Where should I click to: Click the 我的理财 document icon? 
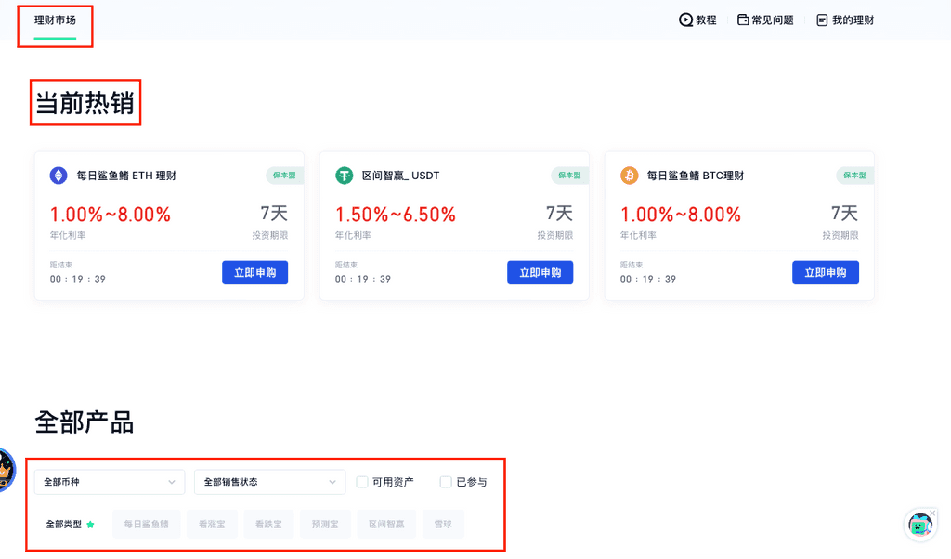pyautogui.click(x=822, y=19)
